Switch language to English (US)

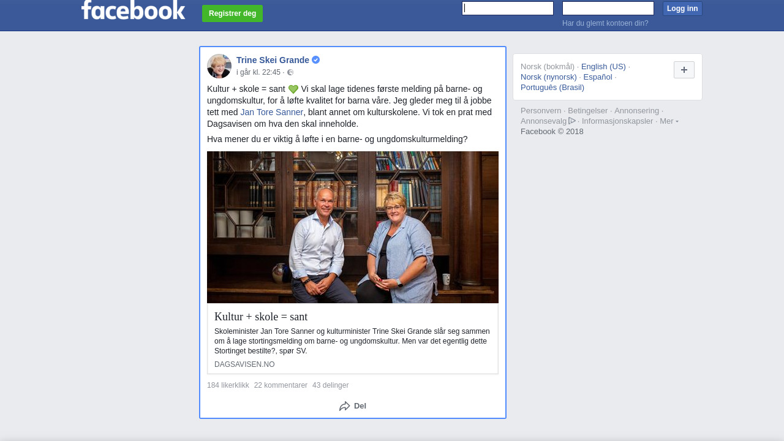[x=603, y=67]
